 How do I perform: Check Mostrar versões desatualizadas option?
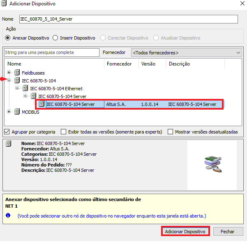pyautogui.click(x=170, y=132)
